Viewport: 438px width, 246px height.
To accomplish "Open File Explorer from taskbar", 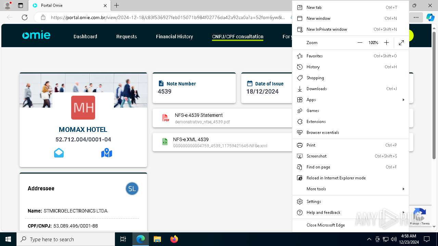I will point(157,239).
